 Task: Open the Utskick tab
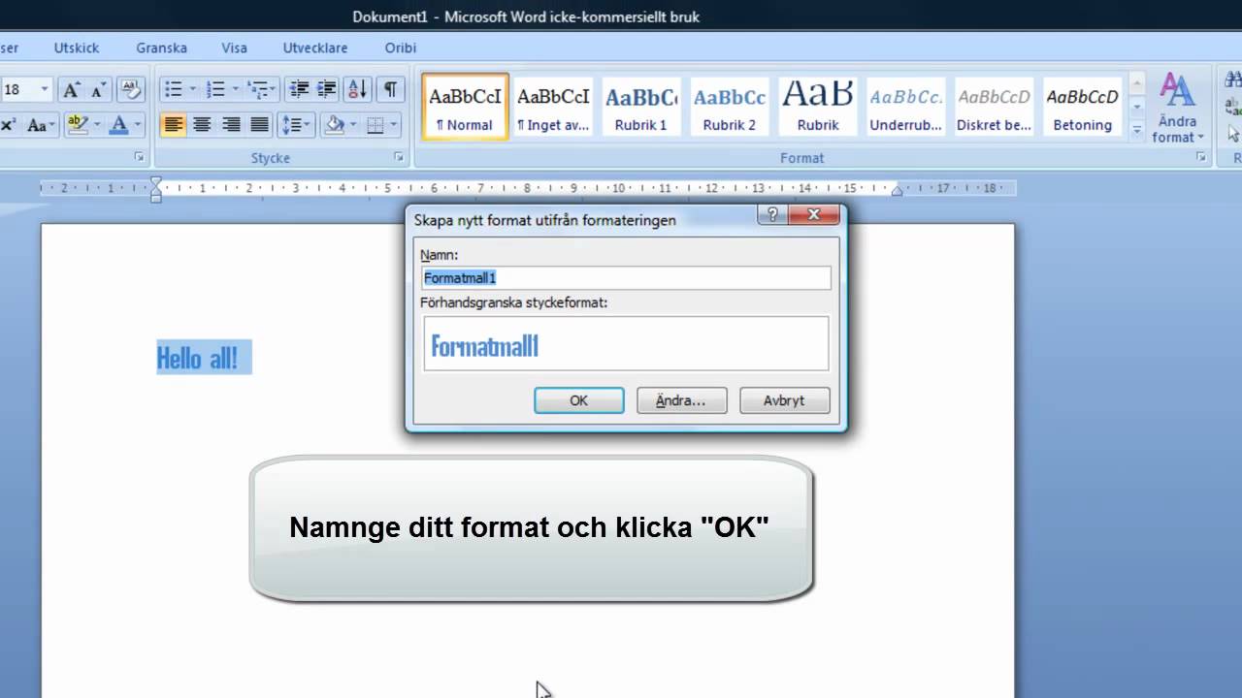coord(77,48)
